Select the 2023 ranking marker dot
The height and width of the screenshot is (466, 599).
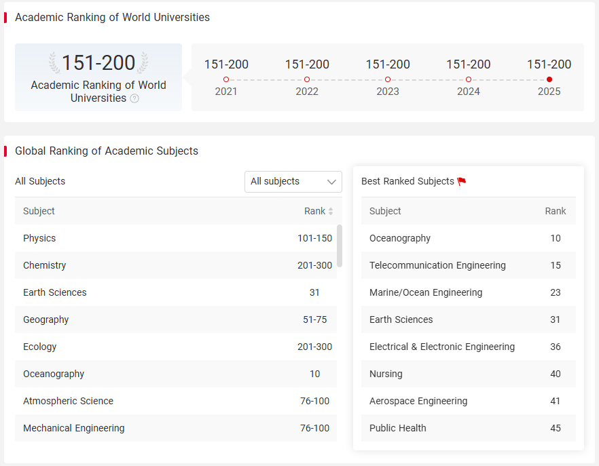[x=388, y=79]
